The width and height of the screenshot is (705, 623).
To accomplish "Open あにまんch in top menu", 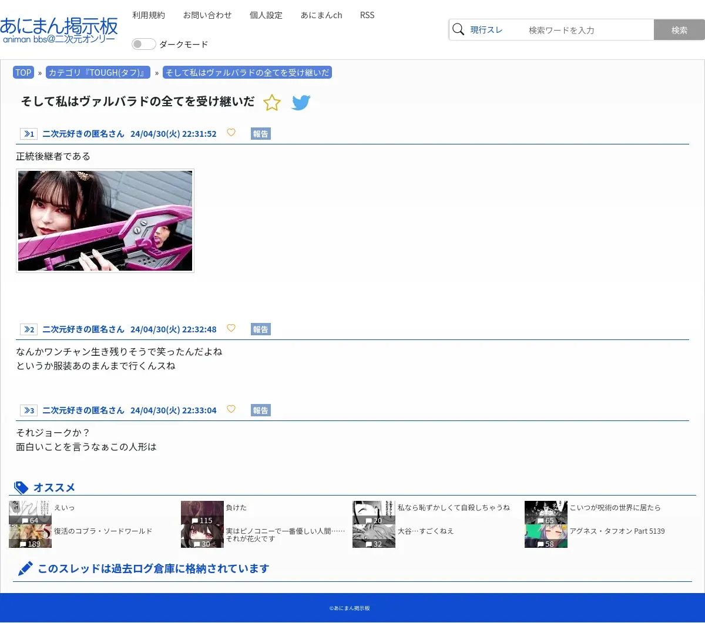I will point(321,15).
